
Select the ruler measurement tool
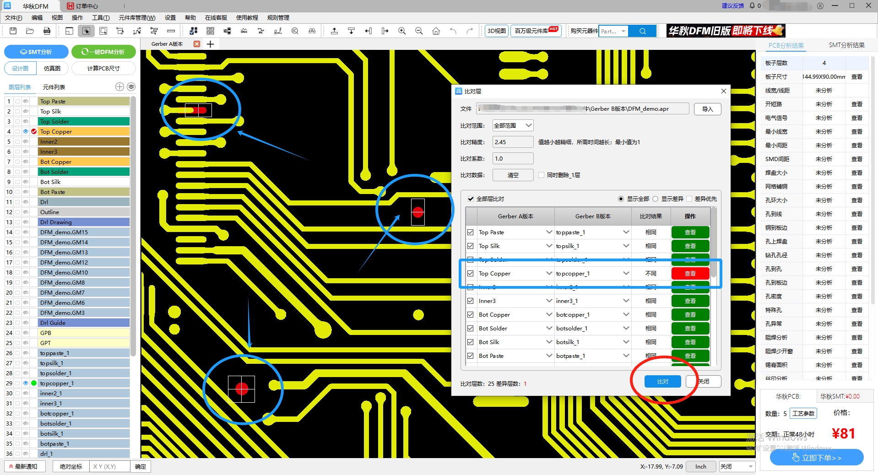pyautogui.click(x=171, y=31)
